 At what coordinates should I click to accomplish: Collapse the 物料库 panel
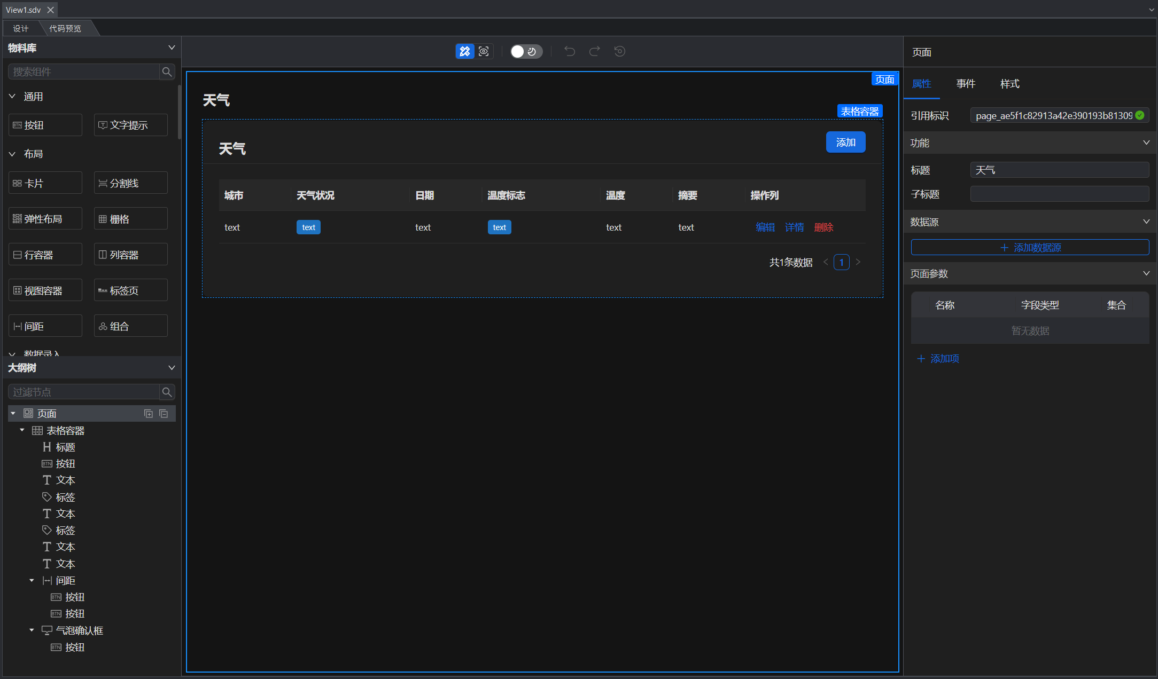point(172,48)
